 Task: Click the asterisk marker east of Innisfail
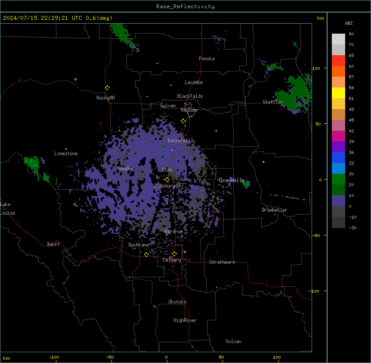(216, 131)
